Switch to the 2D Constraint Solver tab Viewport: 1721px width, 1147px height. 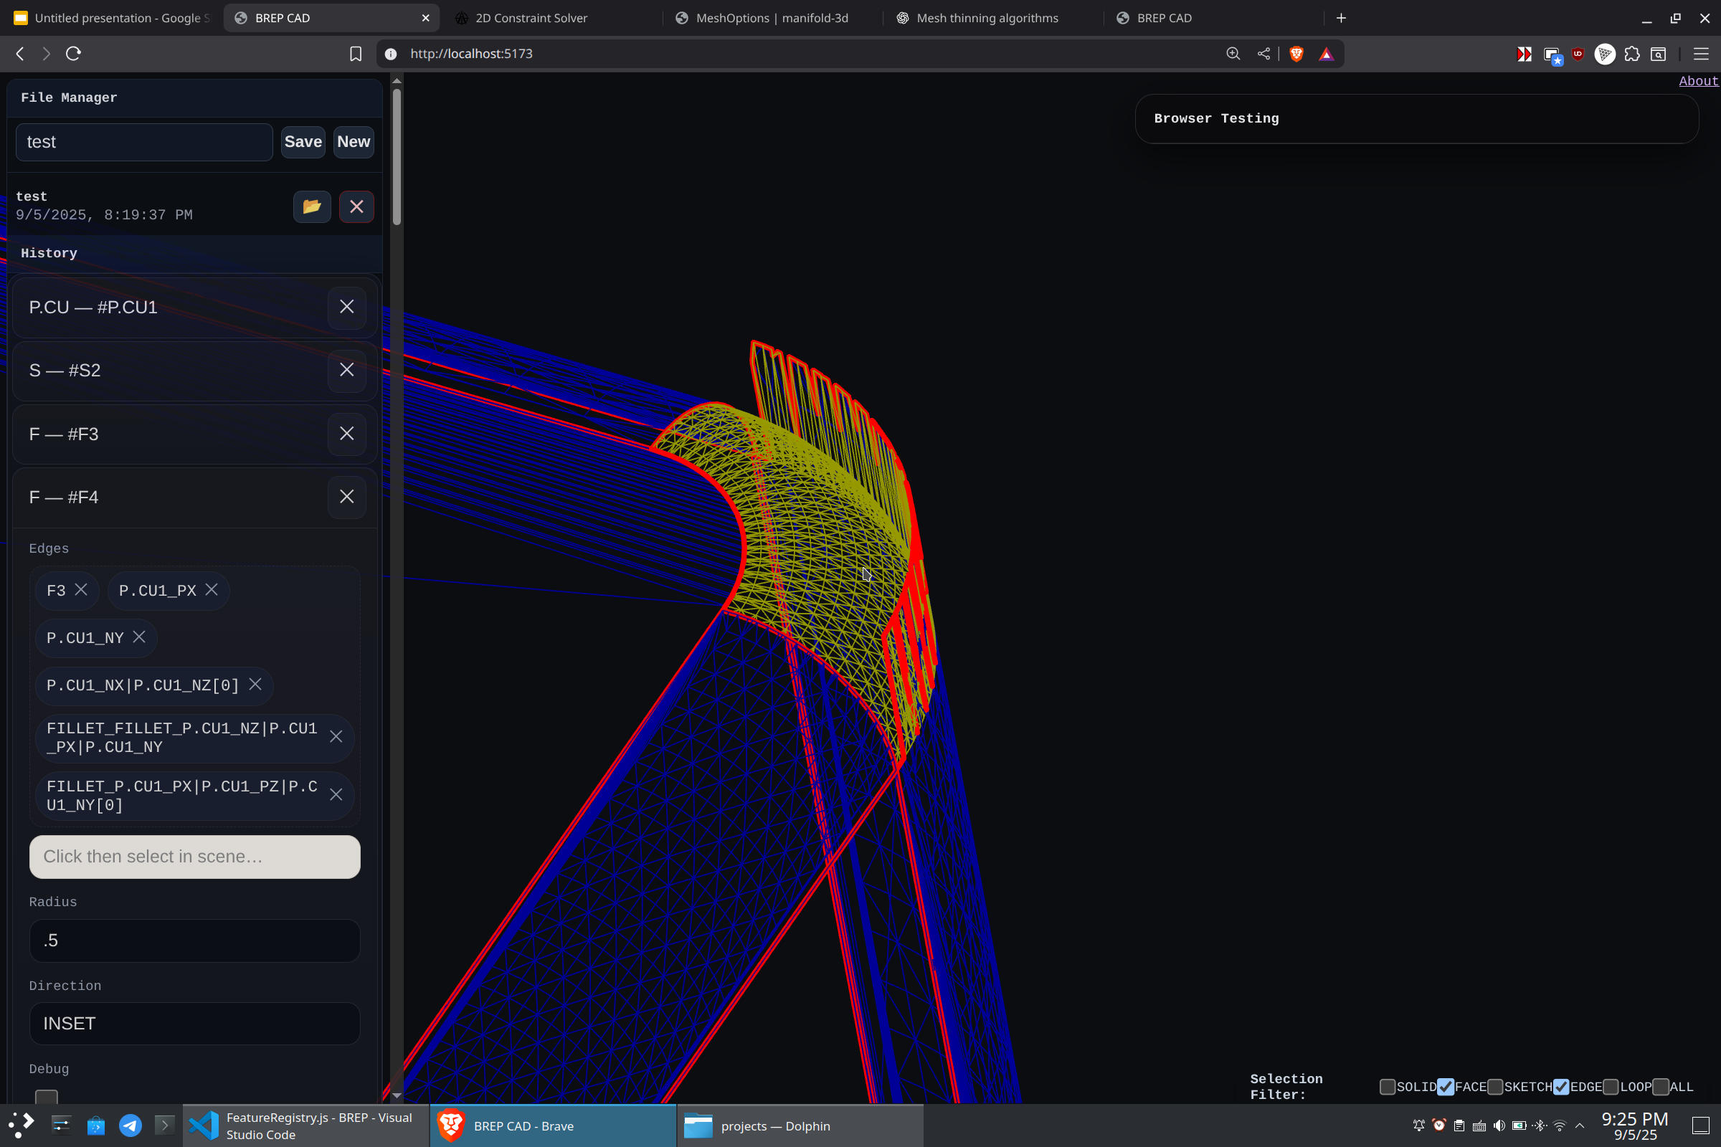tap(531, 17)
